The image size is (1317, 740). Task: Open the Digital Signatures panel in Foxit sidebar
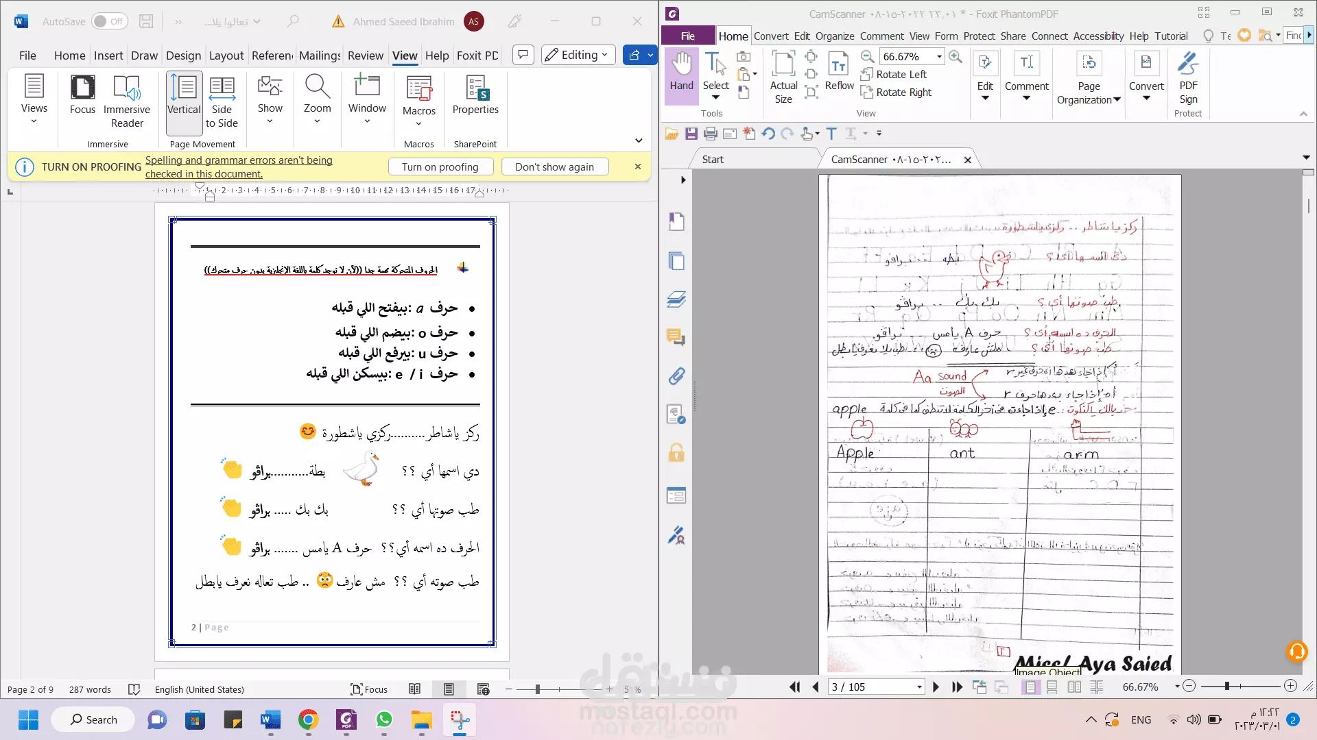tap(676, 535)
